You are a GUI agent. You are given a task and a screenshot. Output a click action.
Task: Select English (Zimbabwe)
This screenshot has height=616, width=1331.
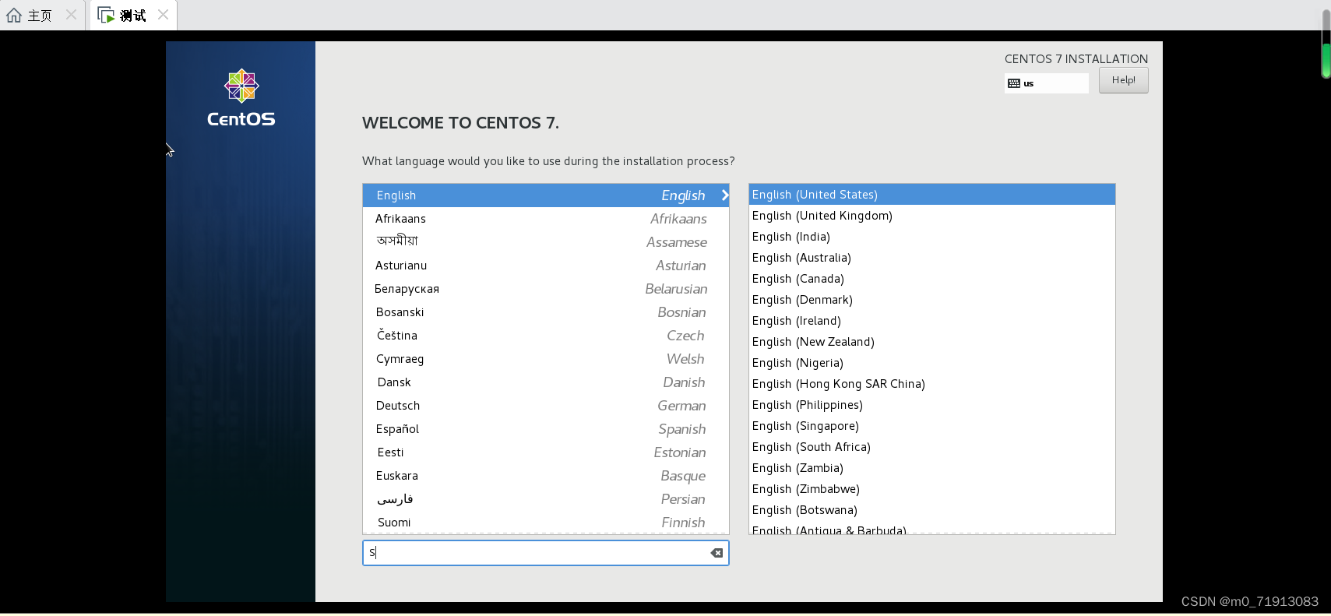[932, 489]
